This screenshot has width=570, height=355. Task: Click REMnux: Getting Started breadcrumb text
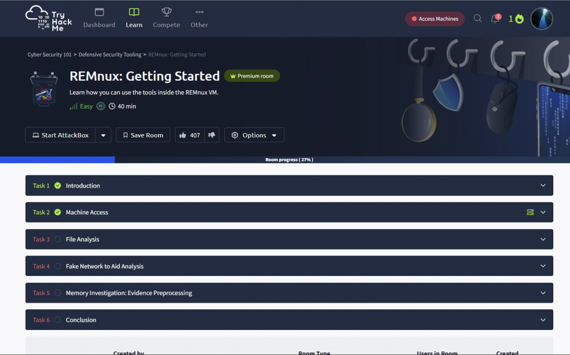176,55
